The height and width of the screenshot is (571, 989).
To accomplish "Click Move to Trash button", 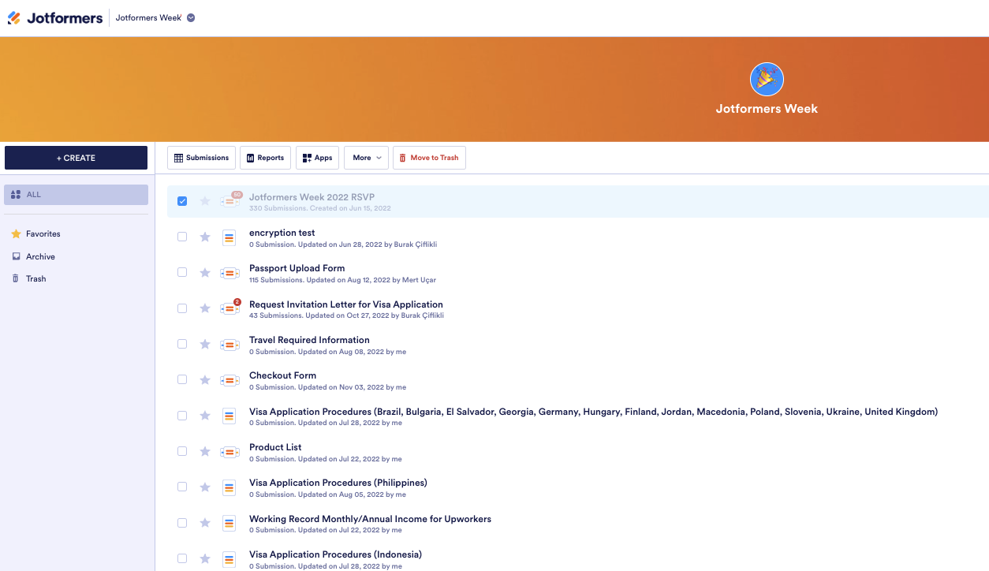I will click(x=429, y=158).
